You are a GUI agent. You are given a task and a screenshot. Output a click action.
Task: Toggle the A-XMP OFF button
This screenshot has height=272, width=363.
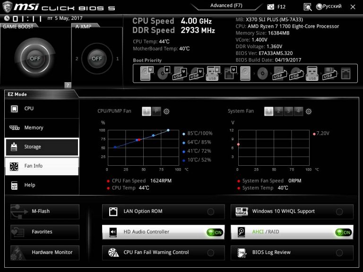[x=97, y=59]
